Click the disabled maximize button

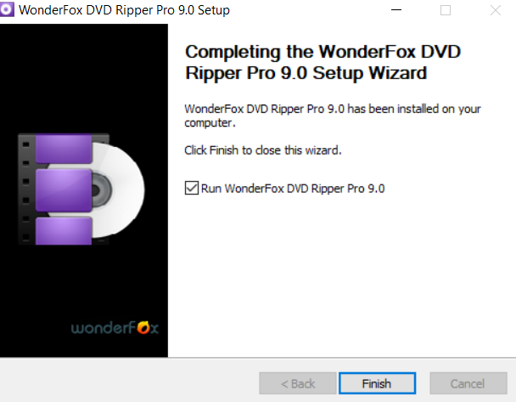(x=446, y=10)
